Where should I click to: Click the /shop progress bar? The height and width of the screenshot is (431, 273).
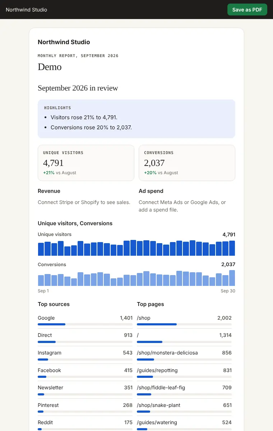pyautogui.click(x=184, y=324)
